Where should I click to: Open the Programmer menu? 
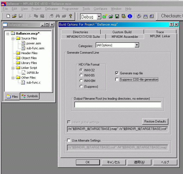click(x=70, y=9)
